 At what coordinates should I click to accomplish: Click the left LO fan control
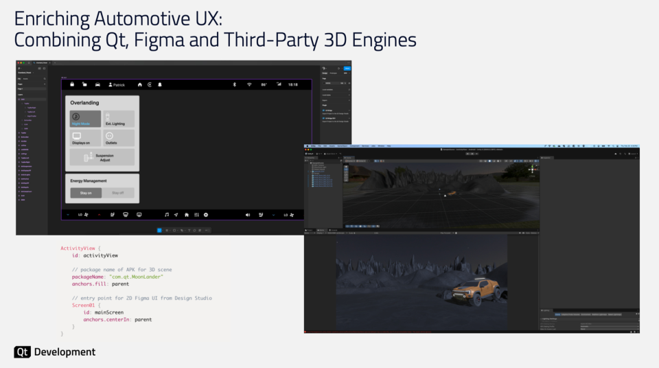(x=83, y=215)
